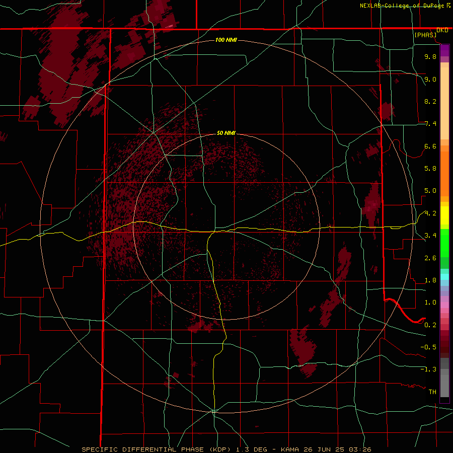
Task: Click the Specific Differential Phase caption text
Action: click(x=226, y=449)
